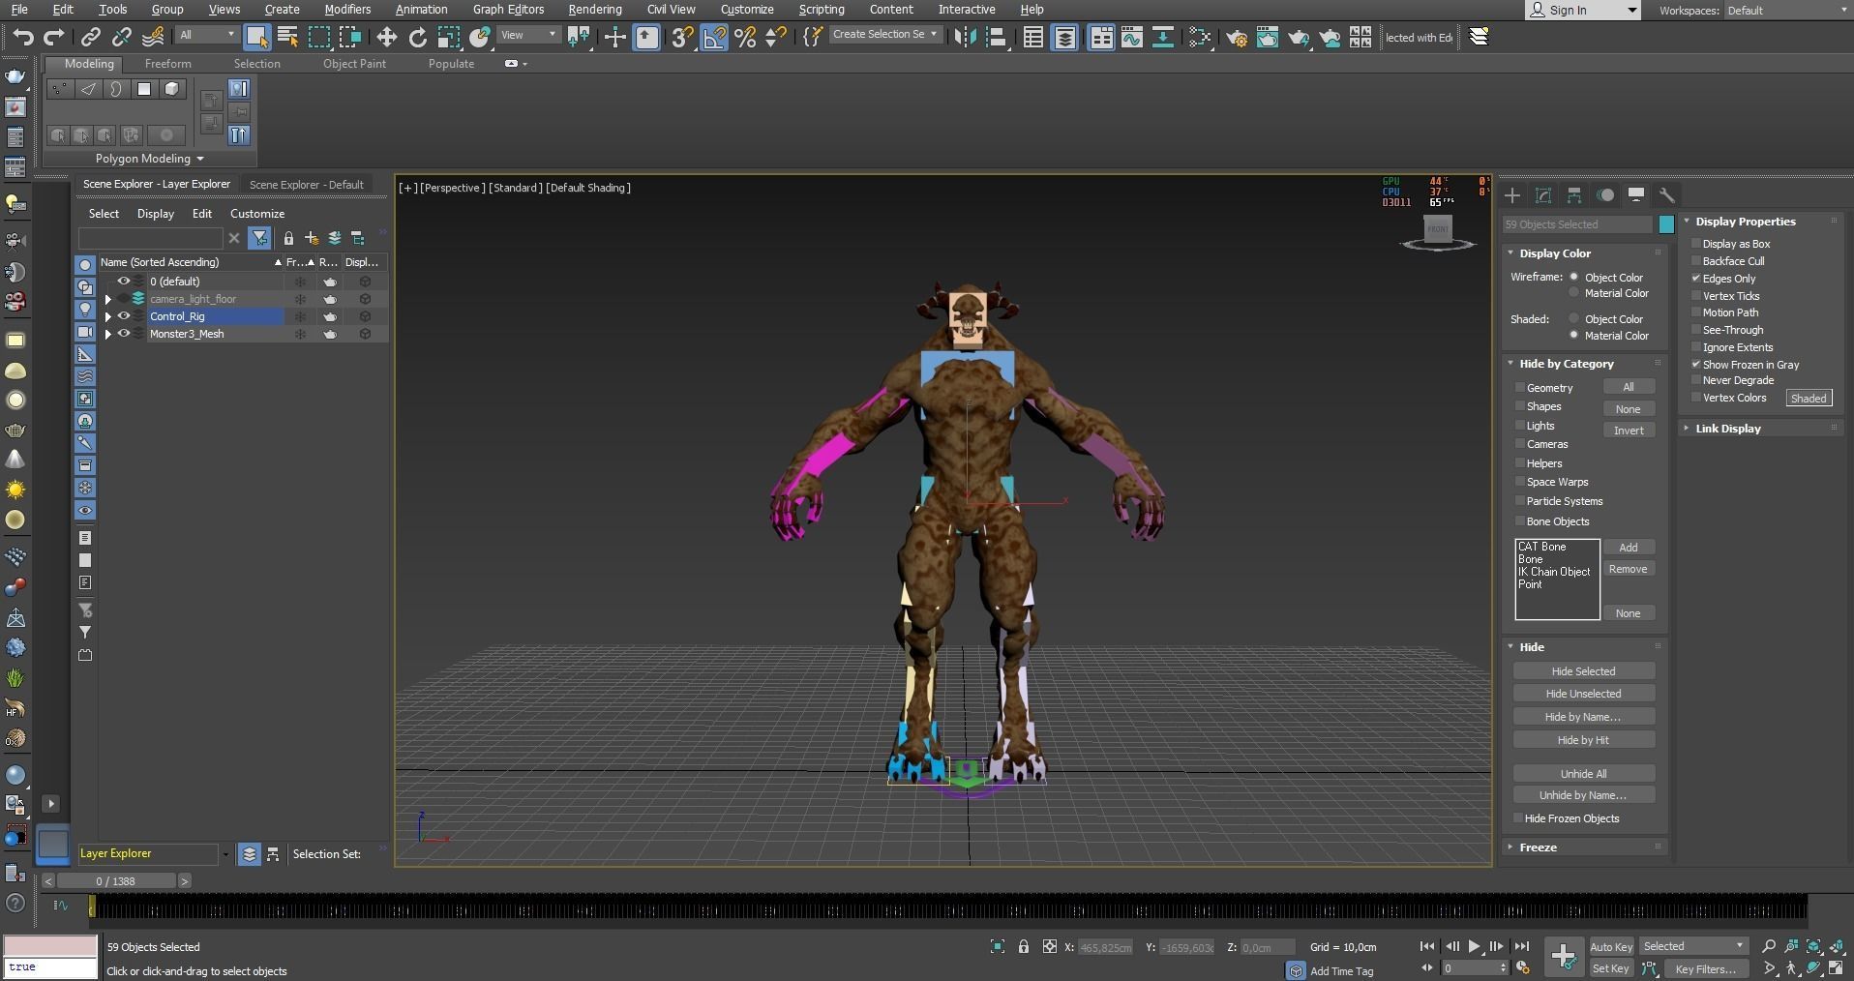Screen dimensions: 1854x981
Task: Toggle the Percent Snap icon
Action: (x=745, y=37)
